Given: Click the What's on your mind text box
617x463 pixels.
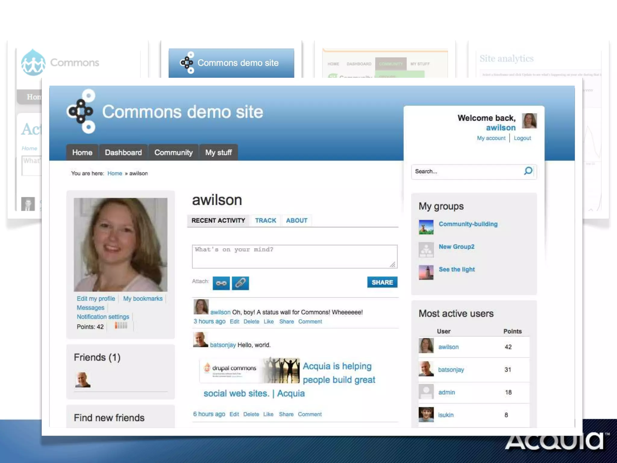Looking at the screenshot, I should click(x=294, y=256).
